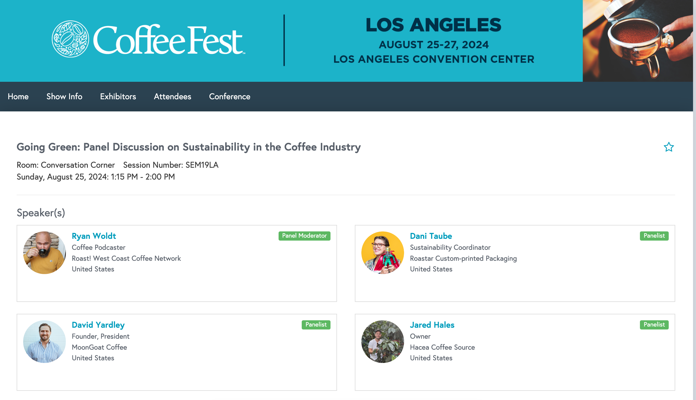Click the espresso portafilter banner image
This screenshot has width=696, height=400.
[638, 41]
